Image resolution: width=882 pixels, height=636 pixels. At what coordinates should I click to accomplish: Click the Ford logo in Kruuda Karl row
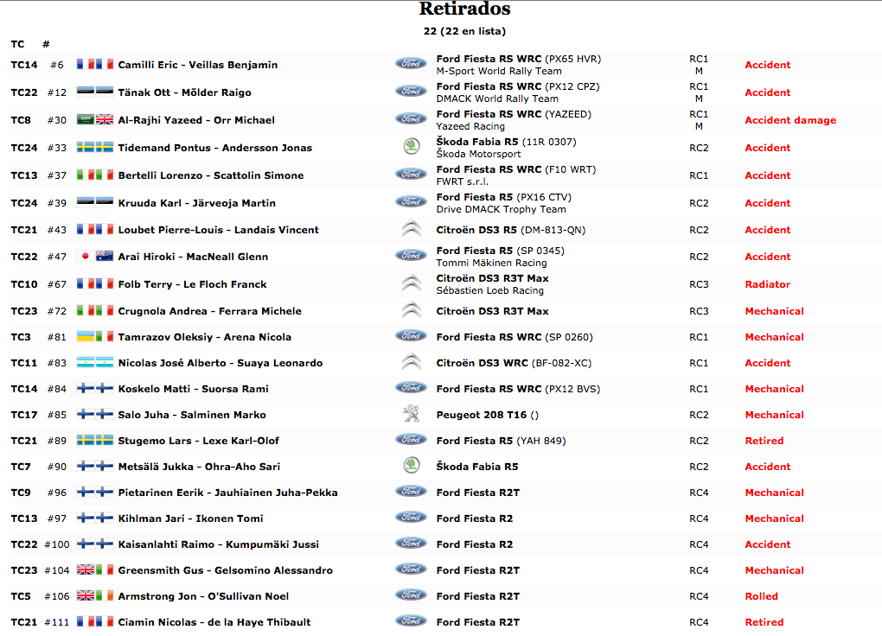[412, 202]
